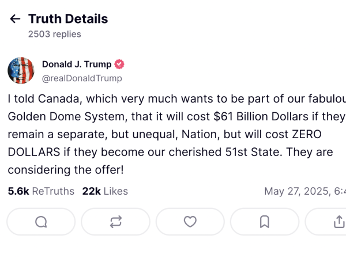
Task: Click the @realDonaldTrump handle
Action: tap(82, 78)
